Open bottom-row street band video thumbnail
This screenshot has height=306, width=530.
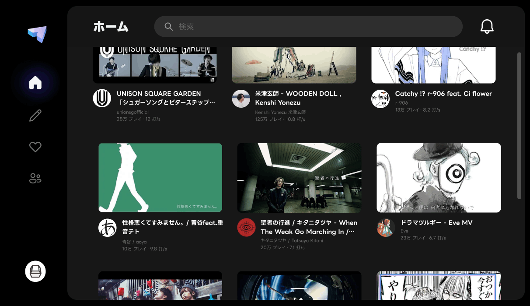tap(160, 285)
